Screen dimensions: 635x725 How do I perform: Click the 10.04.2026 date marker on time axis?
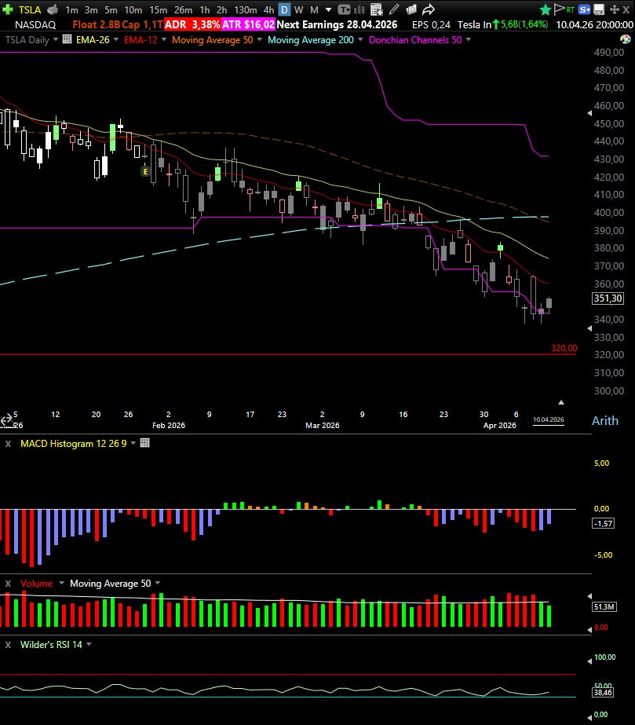(x=549, y=419)
